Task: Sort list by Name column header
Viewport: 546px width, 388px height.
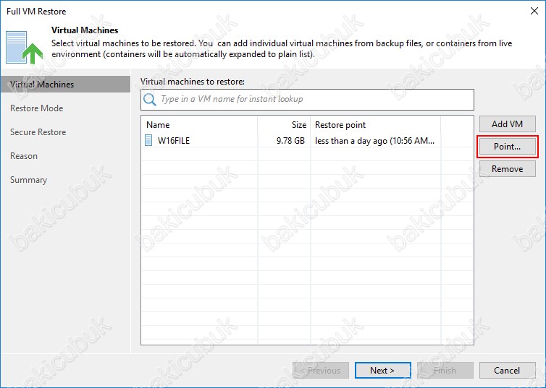Action: click(200, 125)
